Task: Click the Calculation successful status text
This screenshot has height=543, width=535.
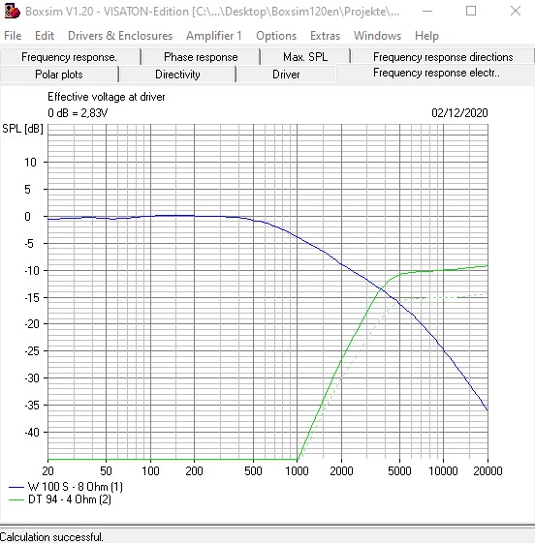Action: coord(51,537)
